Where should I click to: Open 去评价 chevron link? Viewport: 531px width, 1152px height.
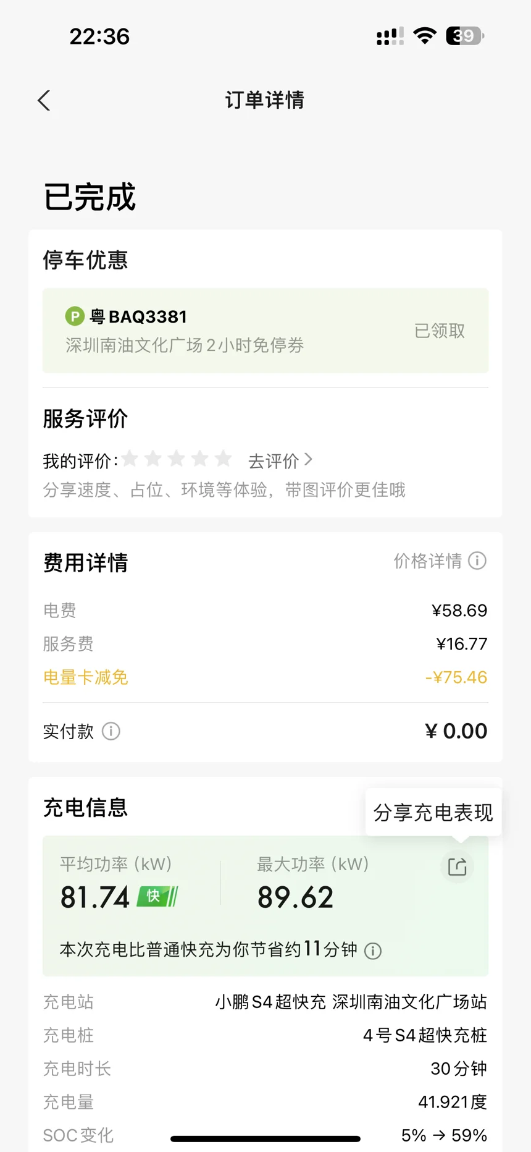pos(280,460)
